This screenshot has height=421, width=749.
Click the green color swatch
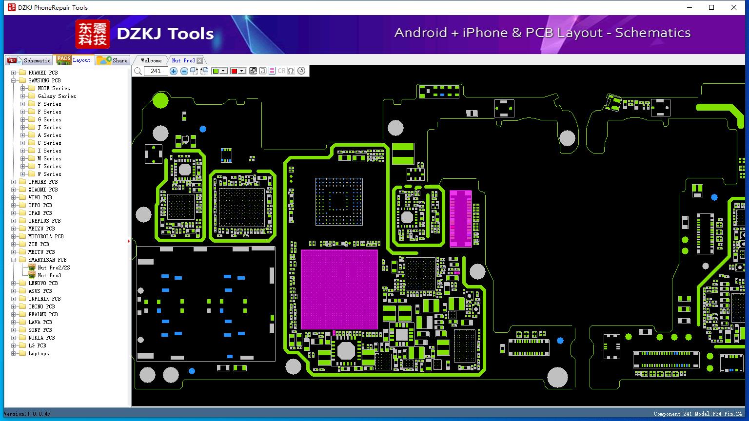pos(216,71)
